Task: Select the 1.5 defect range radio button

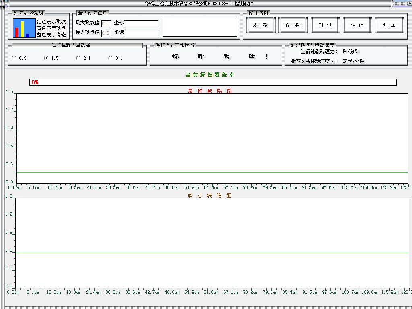Action: tap(46, 58)
